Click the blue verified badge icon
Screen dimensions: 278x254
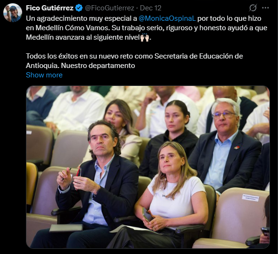[x=79, y=8]
